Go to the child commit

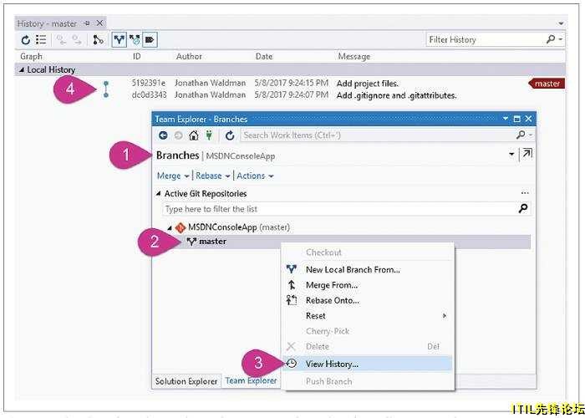pyautogui.click(x=61, y=39)
